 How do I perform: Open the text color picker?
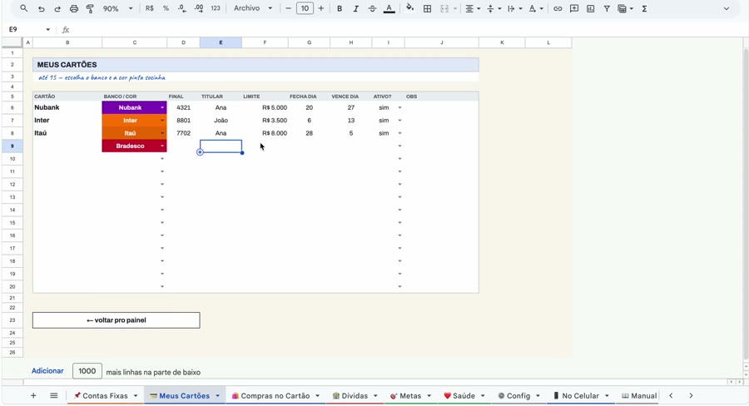pyautogui.click(x=389, y=8)
